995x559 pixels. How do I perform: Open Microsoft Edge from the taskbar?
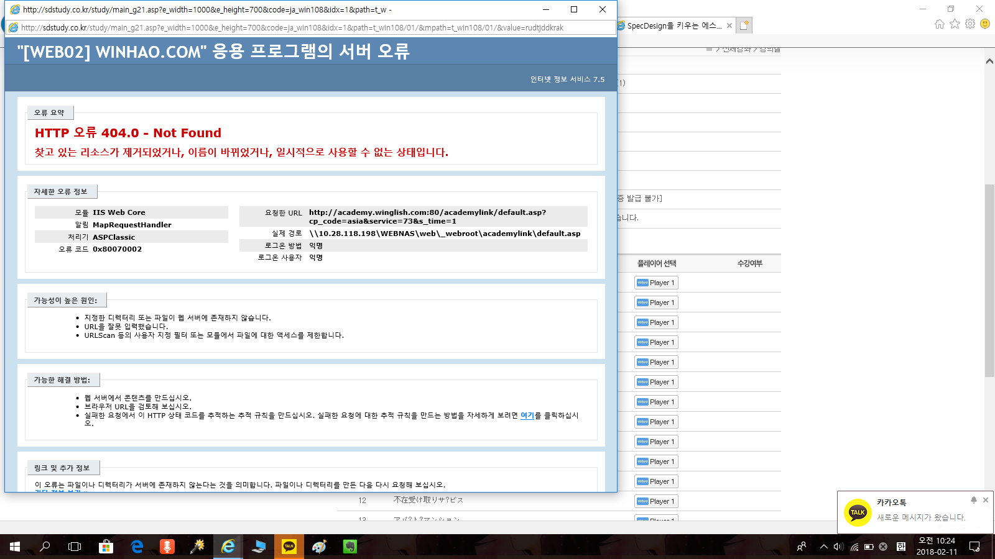(x=137, y=547)
